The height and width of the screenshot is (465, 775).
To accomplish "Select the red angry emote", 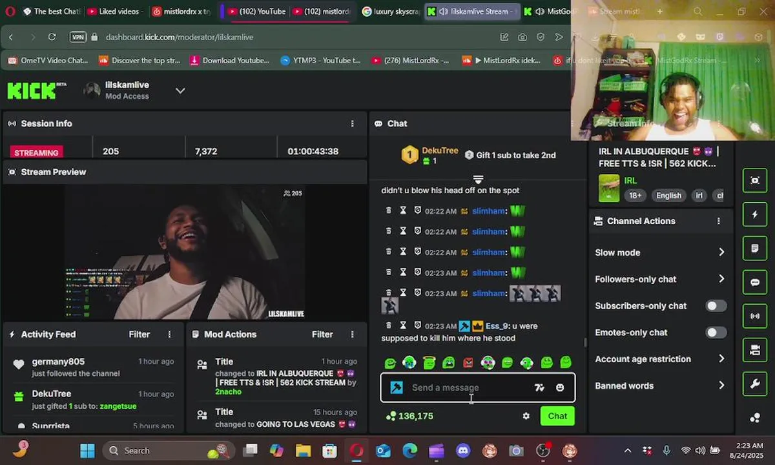I will [x=468, y=363].
